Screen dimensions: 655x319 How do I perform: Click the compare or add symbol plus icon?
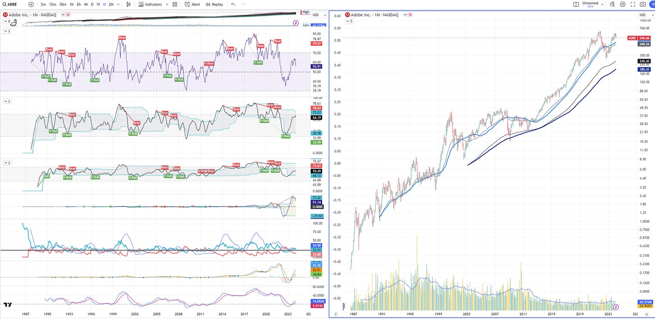click(31, 4)
